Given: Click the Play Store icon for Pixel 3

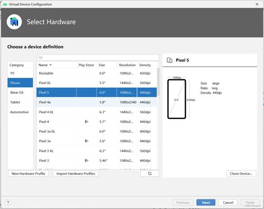Looking at the screenshot, I should pyautogui.click(x=86, y=160).
